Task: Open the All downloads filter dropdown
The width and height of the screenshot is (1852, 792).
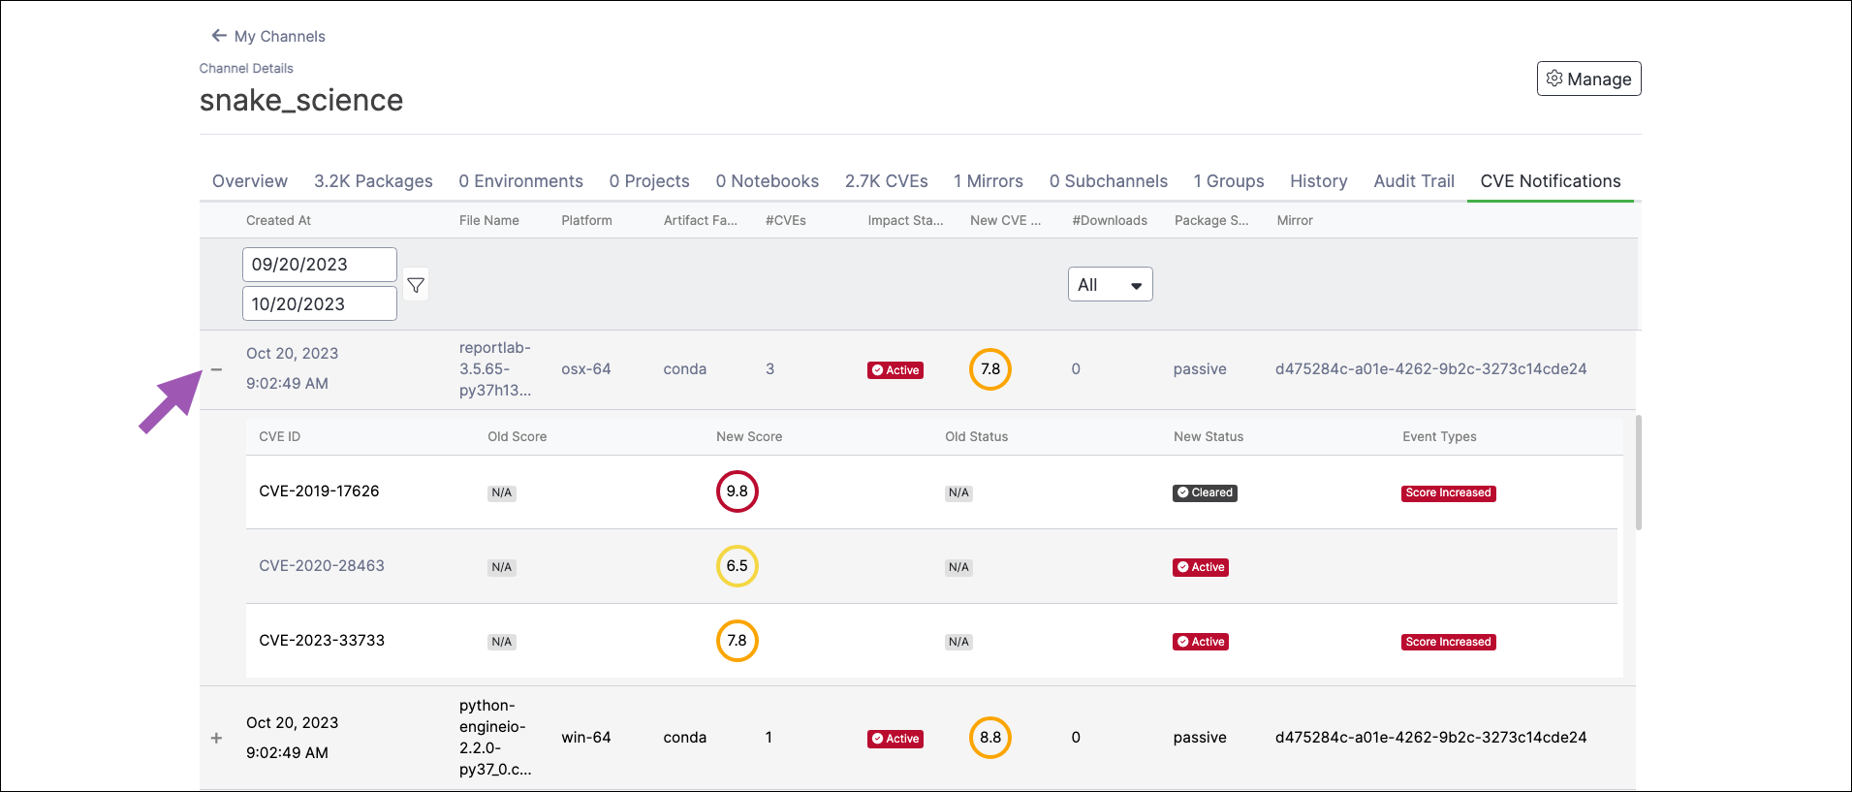Action: (x=1111, y=284)
